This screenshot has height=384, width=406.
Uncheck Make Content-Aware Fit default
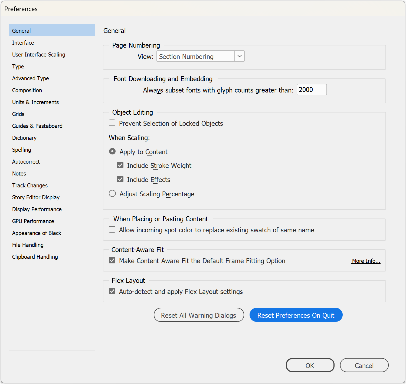point(112,260)
